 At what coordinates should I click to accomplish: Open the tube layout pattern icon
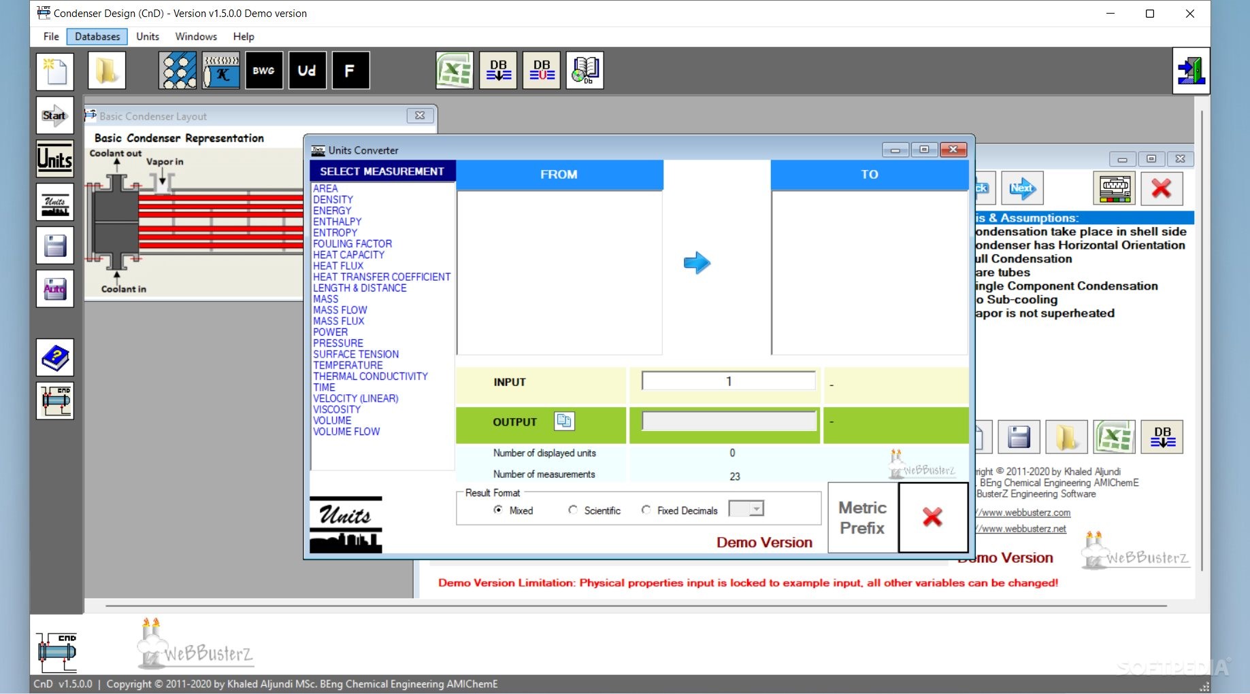pyautogui.click(x=178, y=71)
